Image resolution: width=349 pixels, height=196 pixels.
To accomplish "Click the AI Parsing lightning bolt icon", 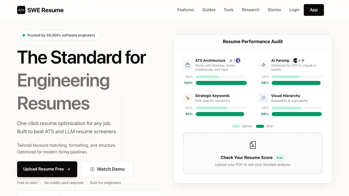I will (x=264, y=65).
